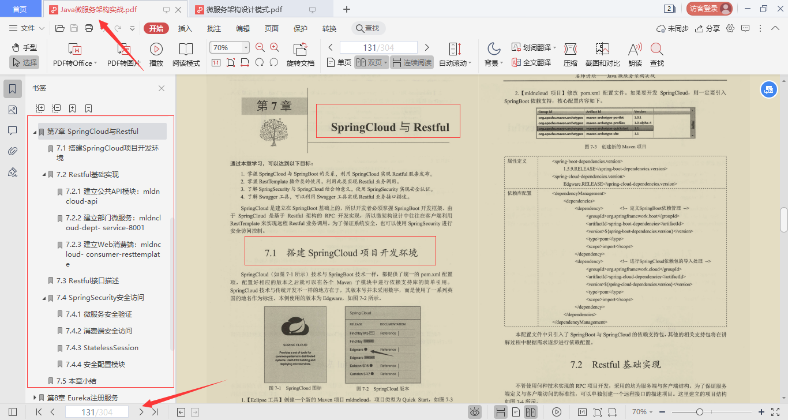The image size is (788, 420).
Task: Open 自动滚动 dropdown
Action: (455, 55)
